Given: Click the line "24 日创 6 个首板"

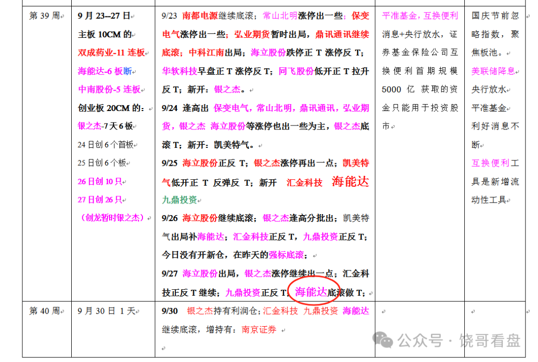Looking at the screenshot, I should (x=105, y=145).
